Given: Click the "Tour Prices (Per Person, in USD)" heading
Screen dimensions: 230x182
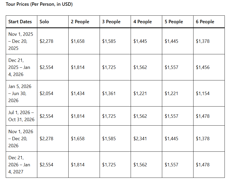Looking at the screenshot, I should 39,4.
